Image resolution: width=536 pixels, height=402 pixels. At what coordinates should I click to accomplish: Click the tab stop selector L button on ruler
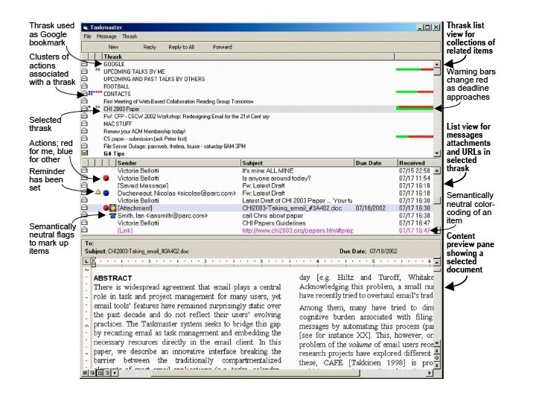coord(86,261)
